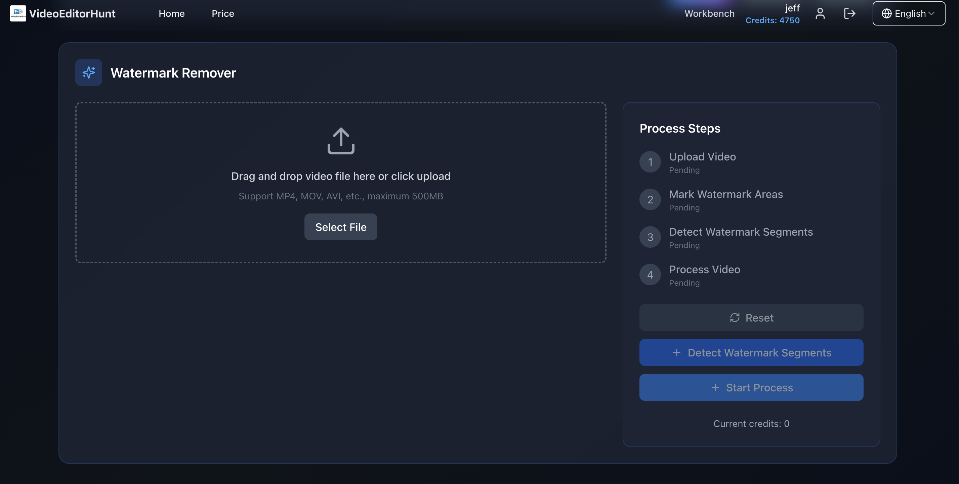This screenshot has height=484, width=959.
Task: Click the Credits: 4750 link
Action: [773, 20]
